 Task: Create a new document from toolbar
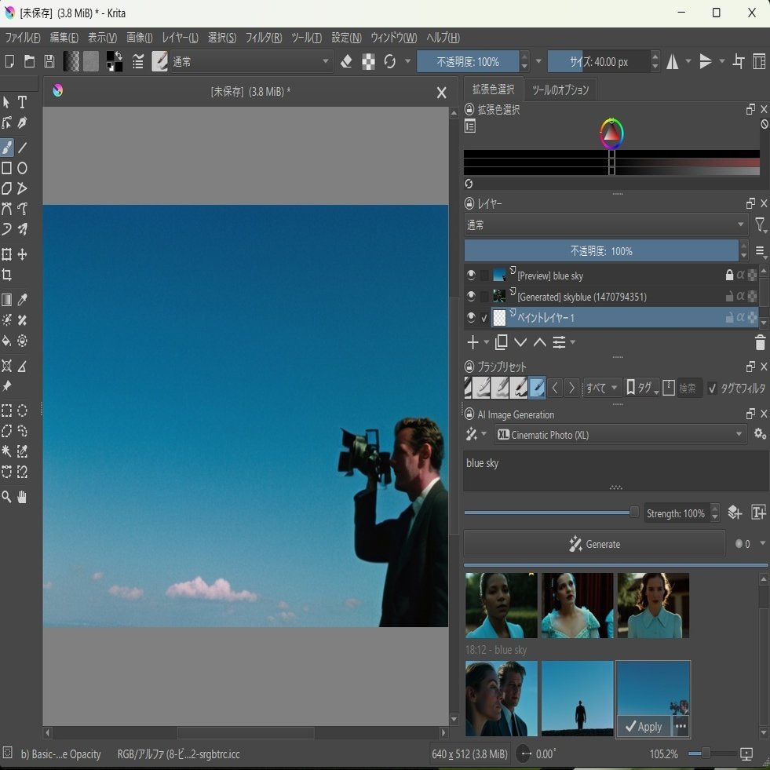(x=9, y=61)
